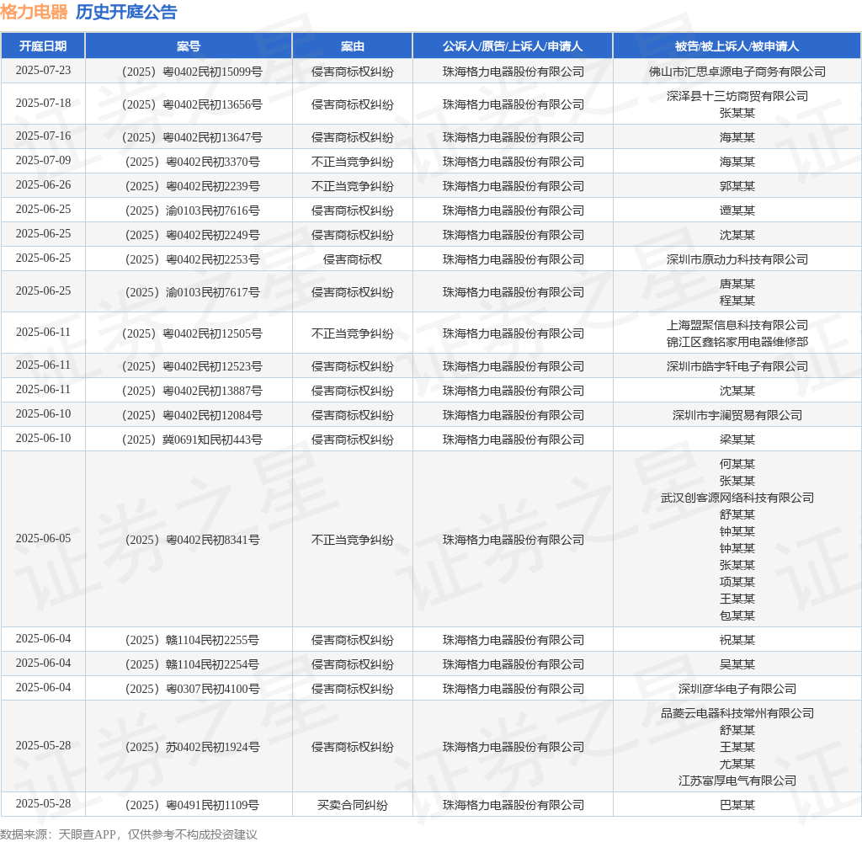
Task: Click defendant 包某某
Action: coord(737,616)
